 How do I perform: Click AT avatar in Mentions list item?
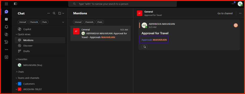pyautogui.click(x=76, y=31)
